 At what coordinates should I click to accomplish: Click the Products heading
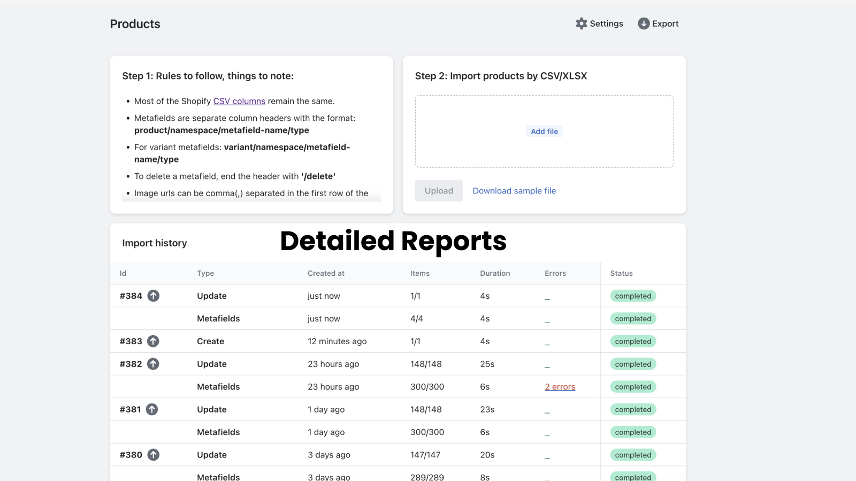pyautogui.click(x=135, y=24)
